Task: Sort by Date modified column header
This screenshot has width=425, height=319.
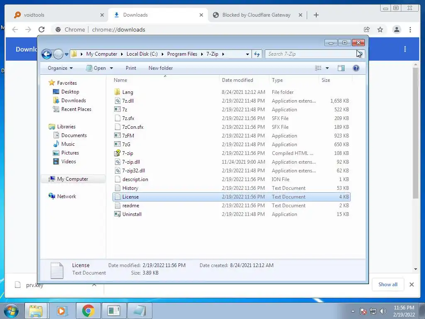Action: 237,80
